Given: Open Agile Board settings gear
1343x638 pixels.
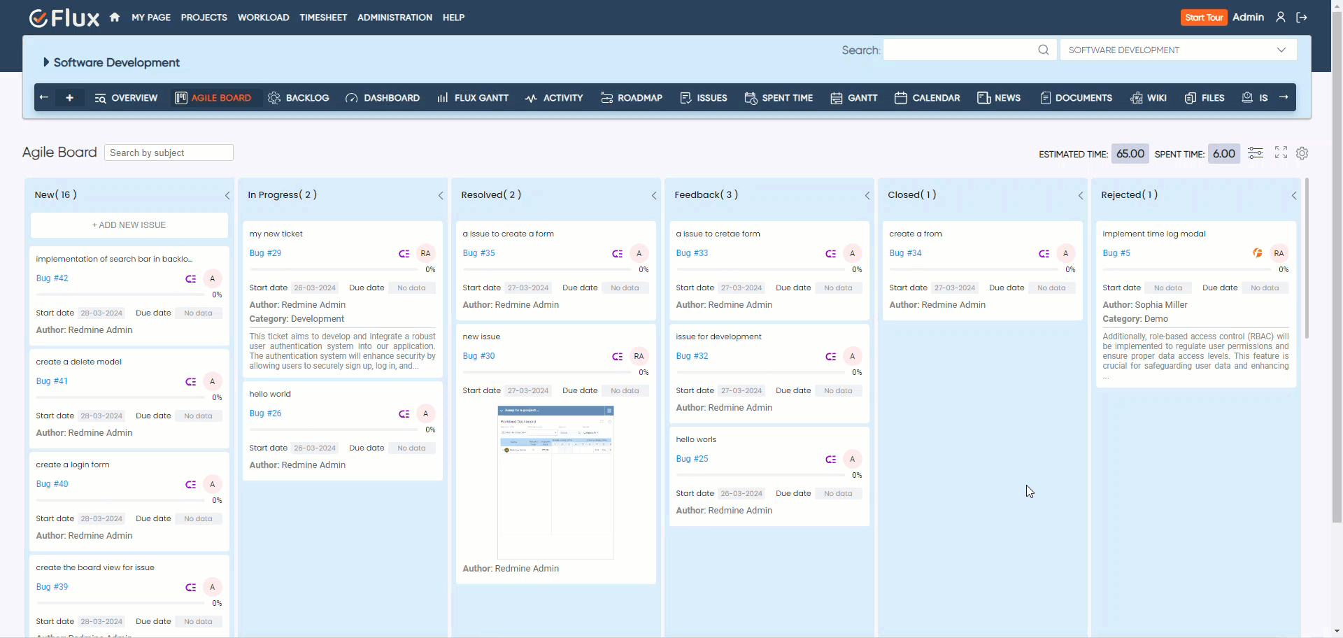Looking at the screenshot, I should pyautogui.click(x=1302, y=153).
